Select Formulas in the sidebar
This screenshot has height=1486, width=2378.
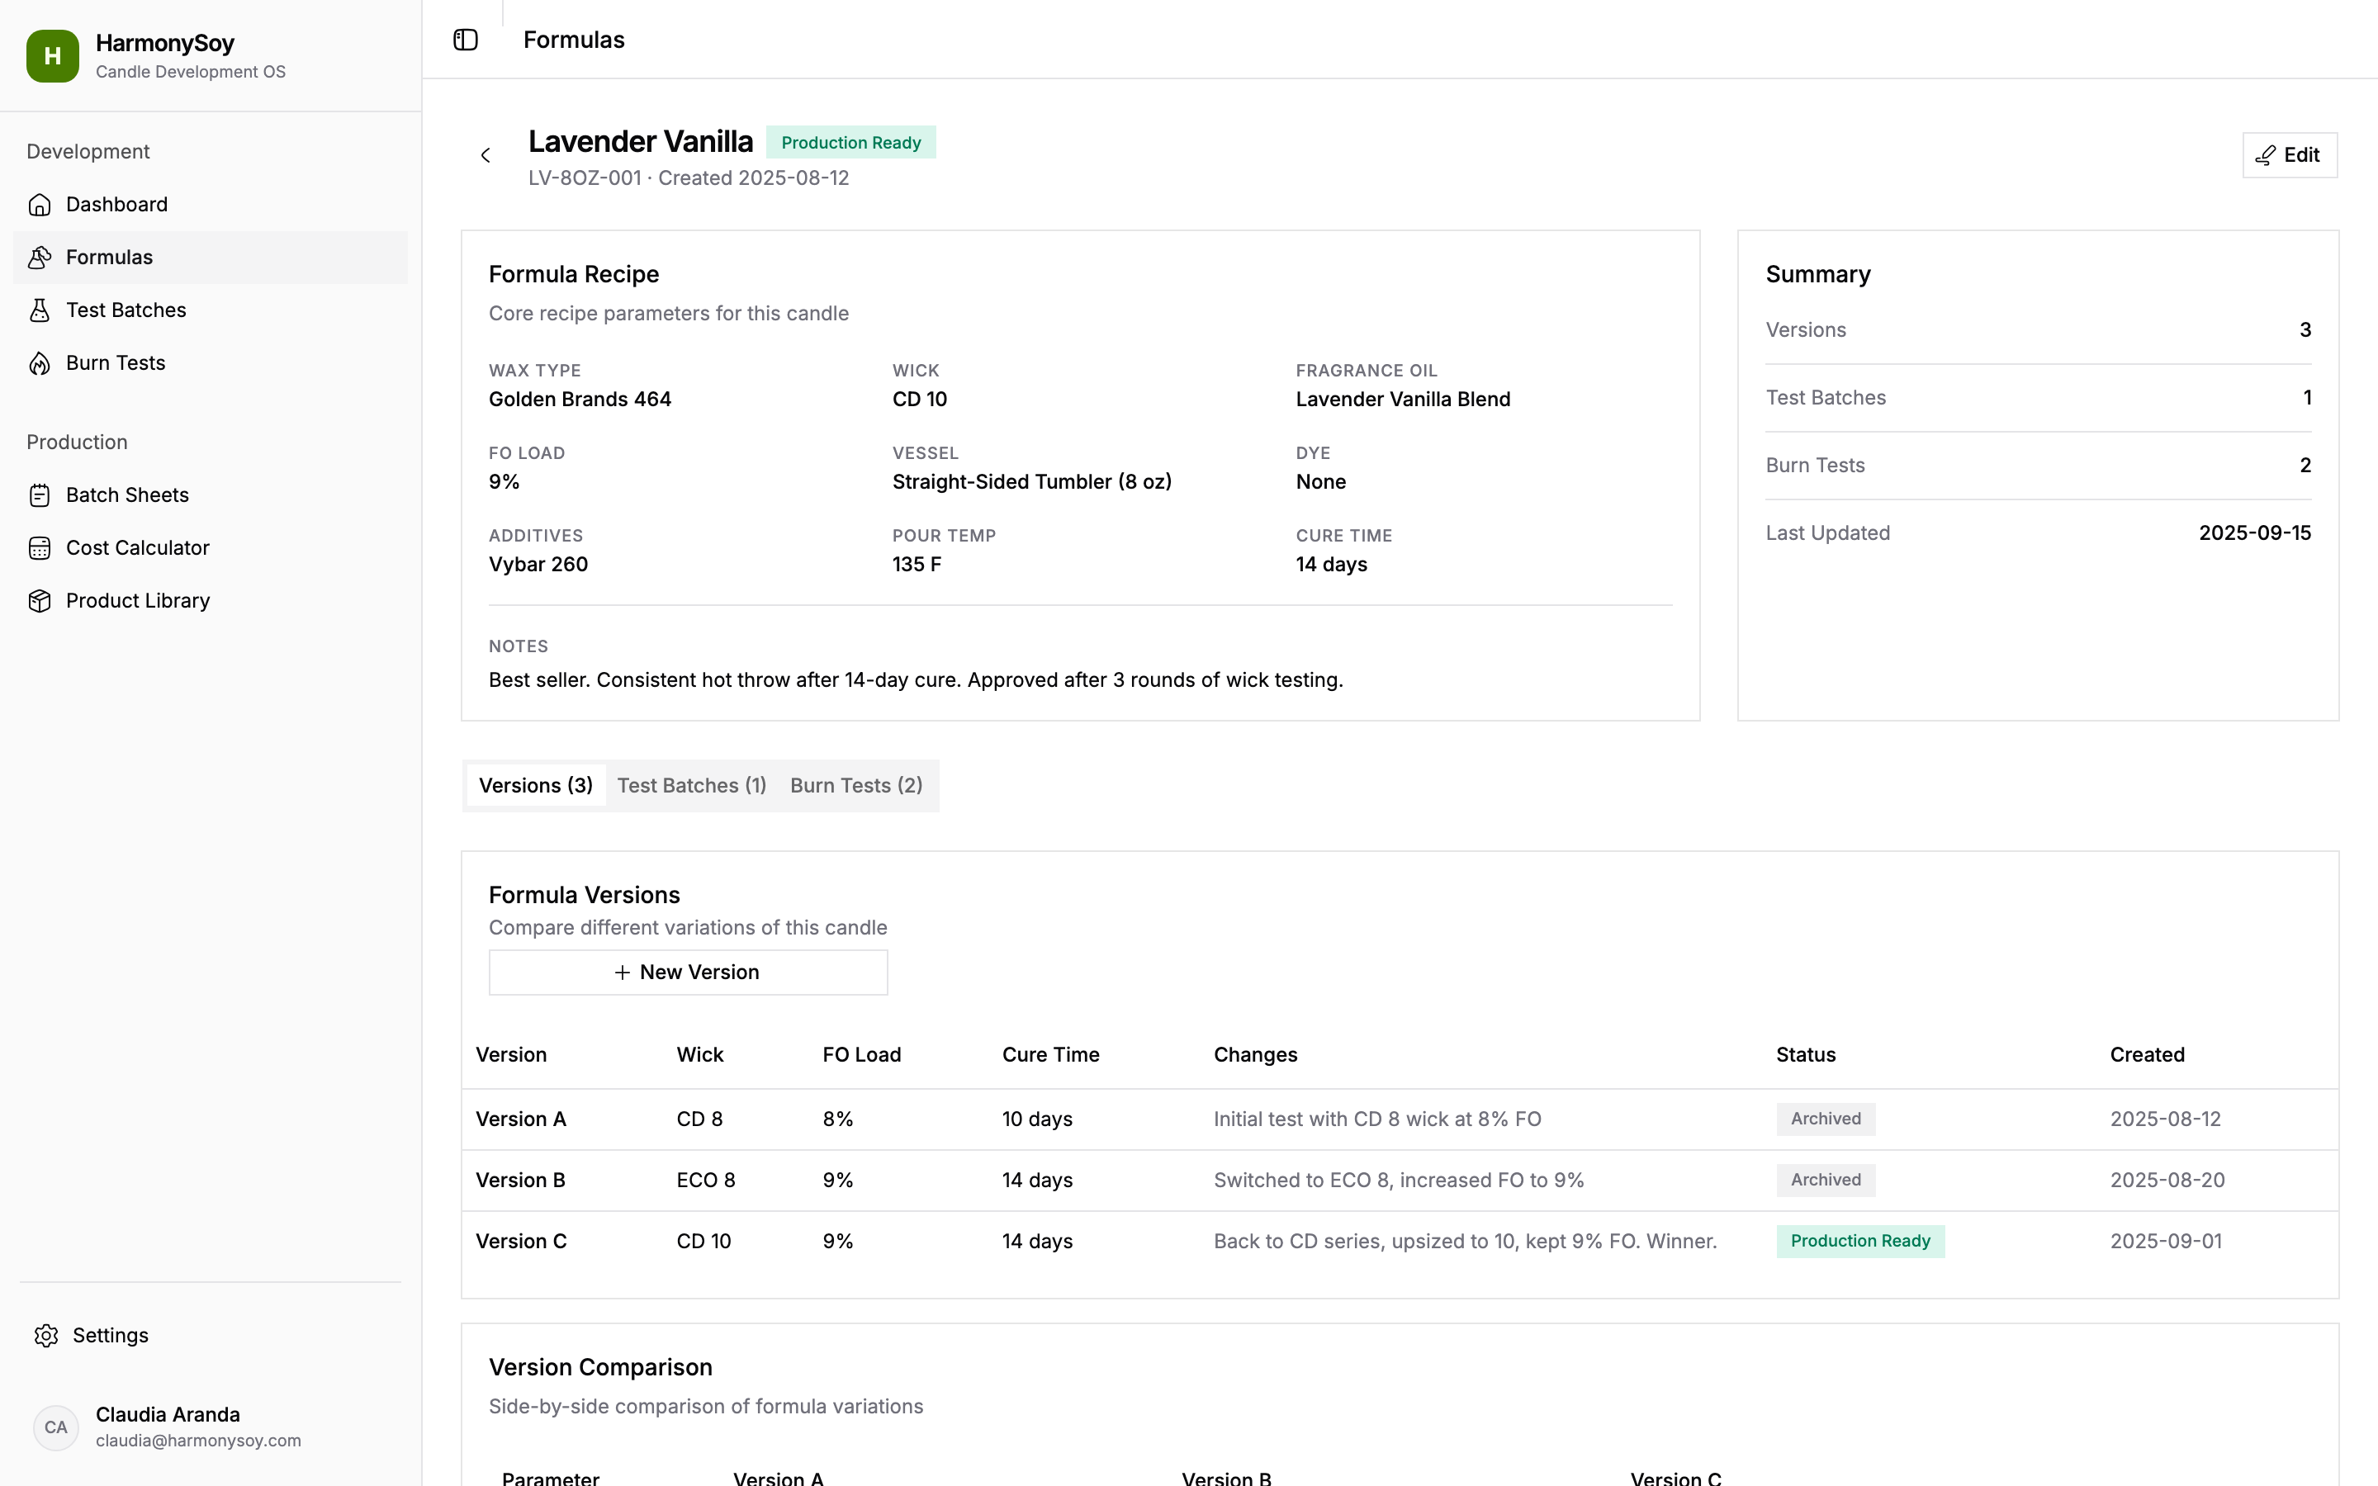(x=109, y=258)
